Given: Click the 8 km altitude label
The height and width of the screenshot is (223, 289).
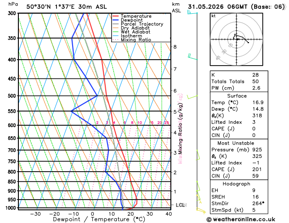Looking at the screenshot, I should tap(175, 47).
